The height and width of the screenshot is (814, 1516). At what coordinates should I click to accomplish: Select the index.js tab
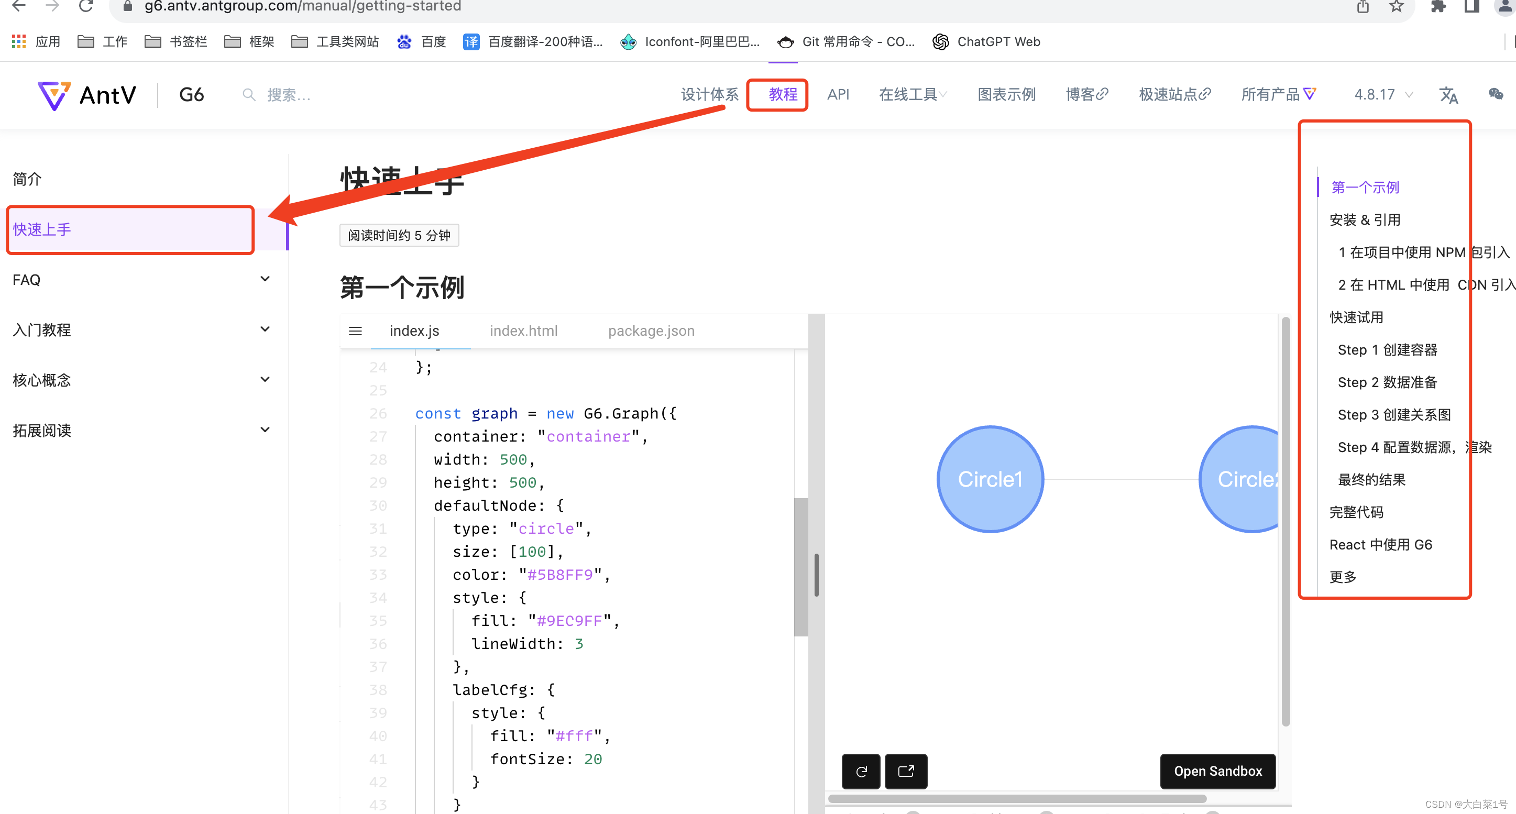click(414, 331)
